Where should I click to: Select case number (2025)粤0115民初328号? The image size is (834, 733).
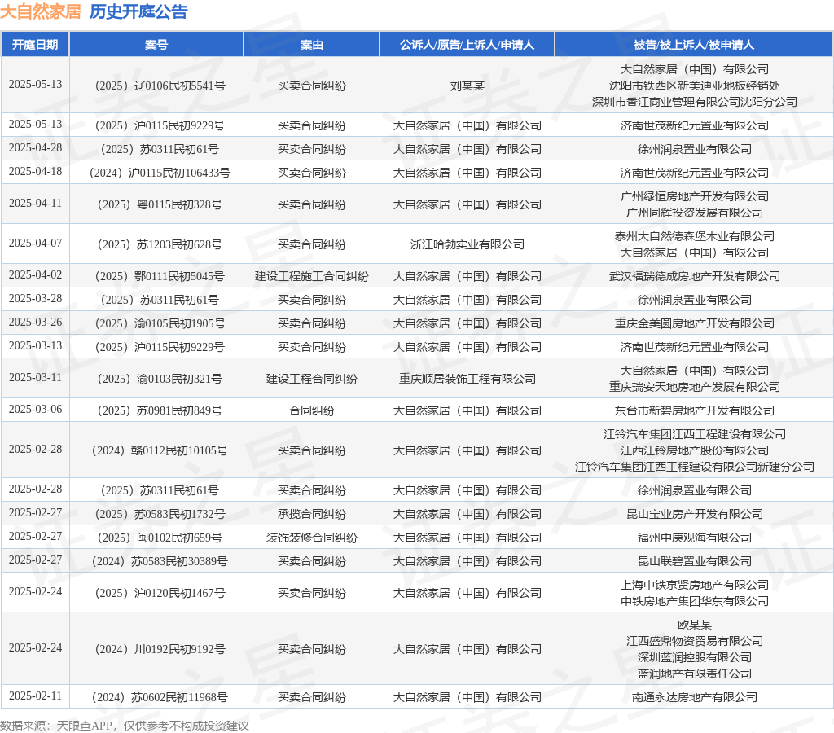tap(160, 204)
